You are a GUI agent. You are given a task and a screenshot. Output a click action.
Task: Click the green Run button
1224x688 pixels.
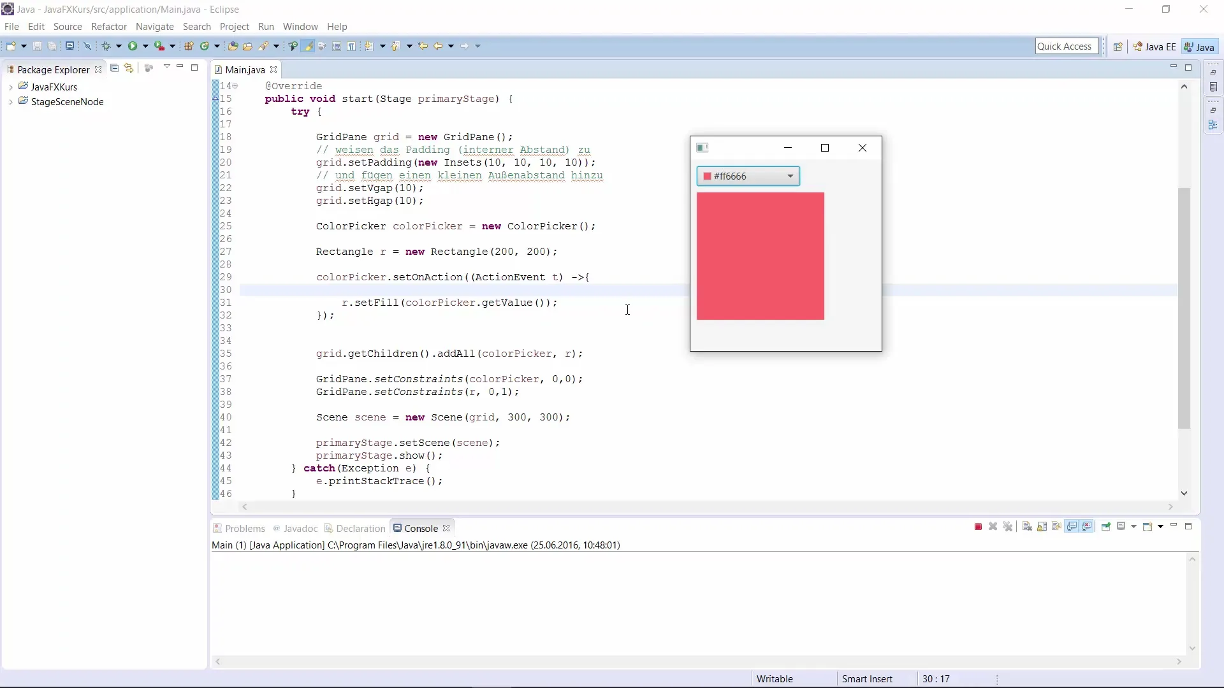(x=133, y=46)
